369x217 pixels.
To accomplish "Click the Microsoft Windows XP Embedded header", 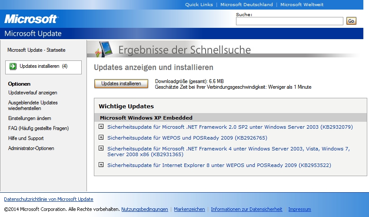I will pyautogui.click(x=146, y=118).
